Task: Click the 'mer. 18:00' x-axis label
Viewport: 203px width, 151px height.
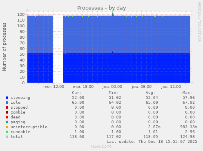Action: click(83, 87)
